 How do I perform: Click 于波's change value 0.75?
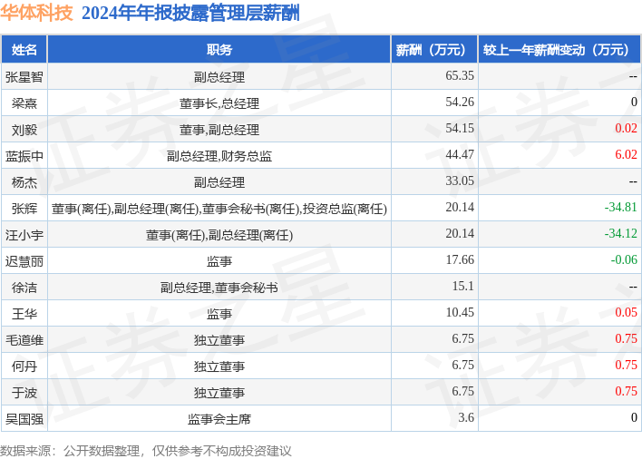[626, 391]
